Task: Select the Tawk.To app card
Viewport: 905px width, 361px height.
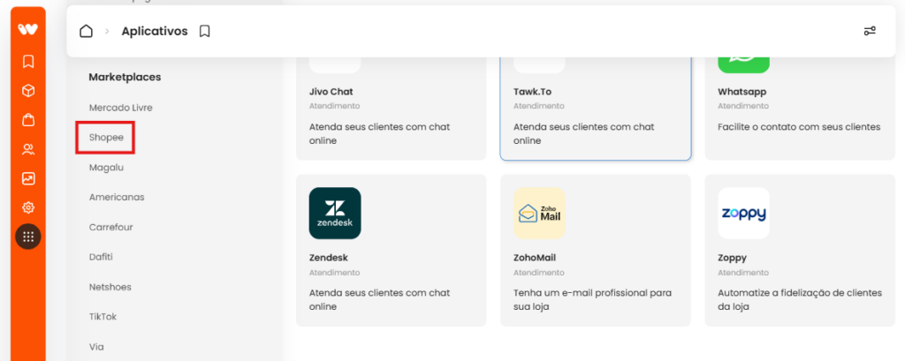Action: pos(596,107)
